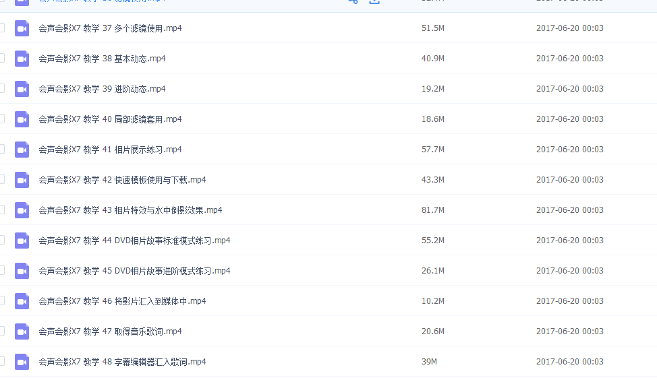Click the file size 51.5M
This screenshot has height=380, width=657.
[x=433, y=28]
